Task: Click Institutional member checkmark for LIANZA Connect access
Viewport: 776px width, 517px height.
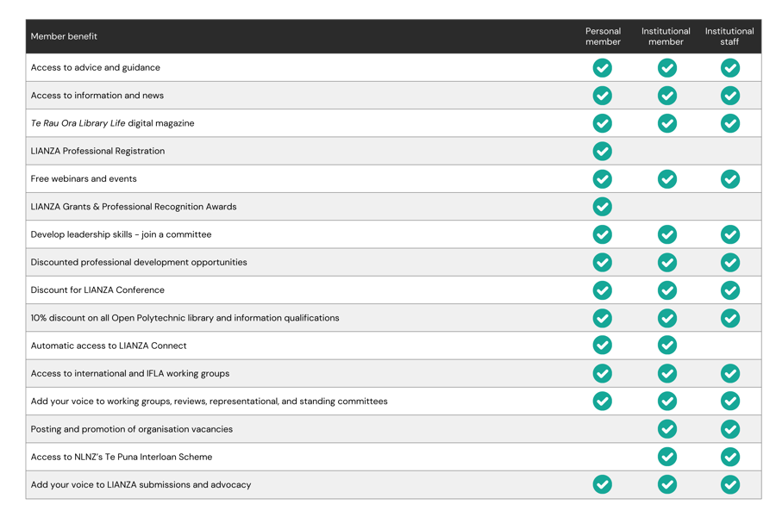Action: pos(666,346)
